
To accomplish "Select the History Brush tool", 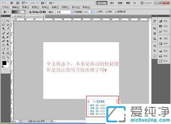I will point(8,37).
